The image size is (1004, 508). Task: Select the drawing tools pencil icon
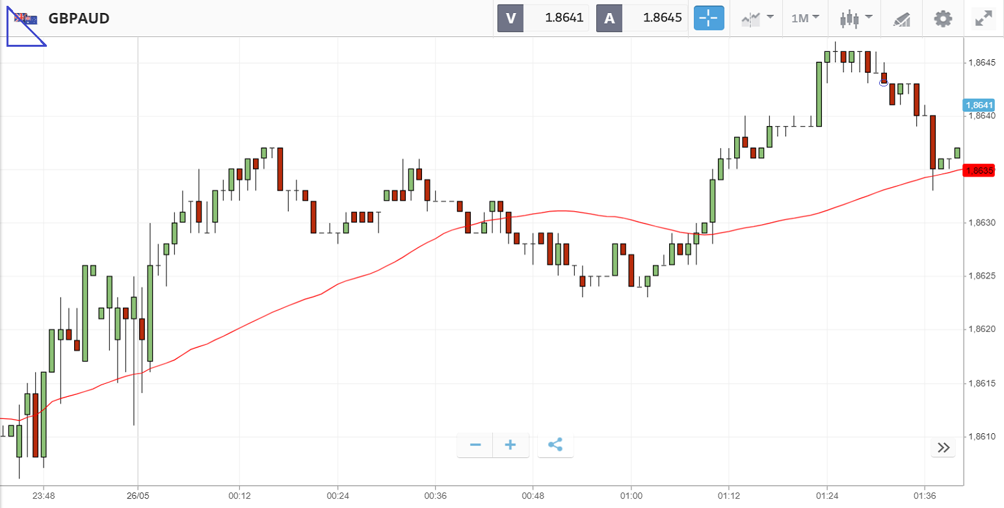tap(901, 19)
